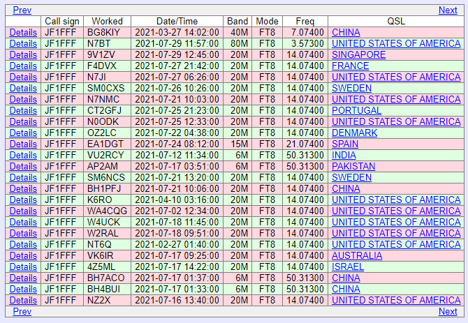Screen dimensions: 468x323
Task: Open the ISRAEL QSL link
Action: coord(348,267)
